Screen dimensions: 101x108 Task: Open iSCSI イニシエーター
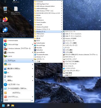click(82, 32)
